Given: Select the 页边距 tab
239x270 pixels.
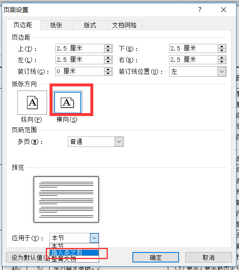Looking at the screenshot, I should [x=22, y=25].
